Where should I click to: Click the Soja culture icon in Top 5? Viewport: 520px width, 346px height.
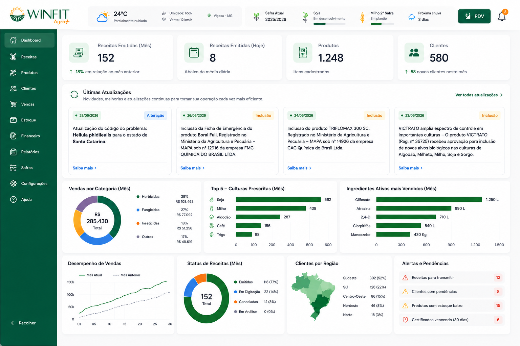(212, 200)
